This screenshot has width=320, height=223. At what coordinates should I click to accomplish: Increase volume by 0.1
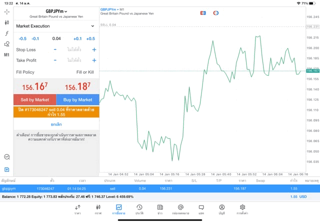[x=77, y=39]
